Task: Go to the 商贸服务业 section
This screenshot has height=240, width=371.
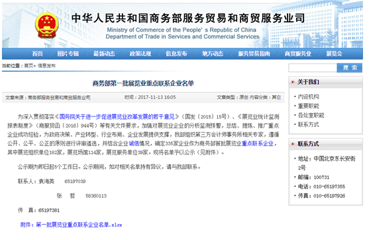Action: click(x=298, y=54)
